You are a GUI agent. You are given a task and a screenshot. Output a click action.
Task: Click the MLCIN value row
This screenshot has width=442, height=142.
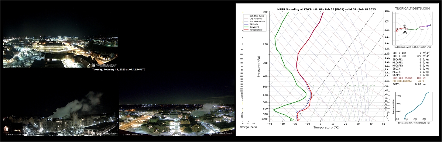(411, 72)
